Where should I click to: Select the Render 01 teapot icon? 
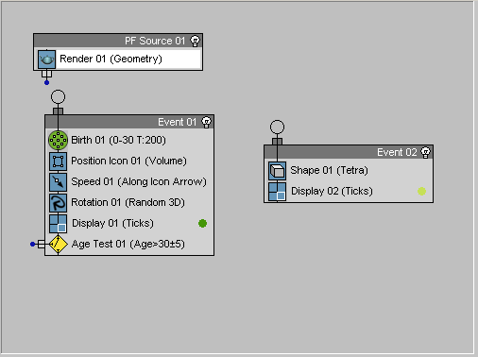(x=46, y=59)
